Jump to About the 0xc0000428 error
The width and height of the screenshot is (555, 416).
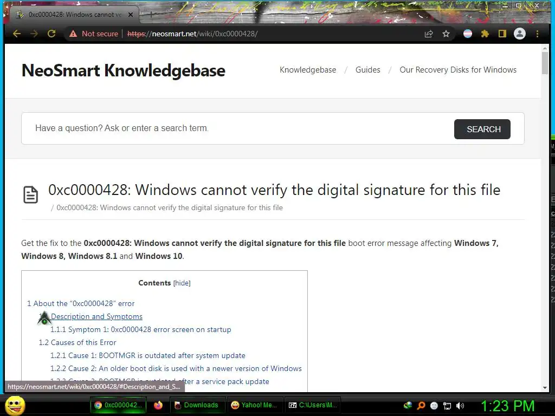[x=81, y=303]
